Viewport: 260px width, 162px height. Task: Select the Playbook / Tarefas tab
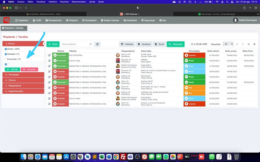coord(14,28)
